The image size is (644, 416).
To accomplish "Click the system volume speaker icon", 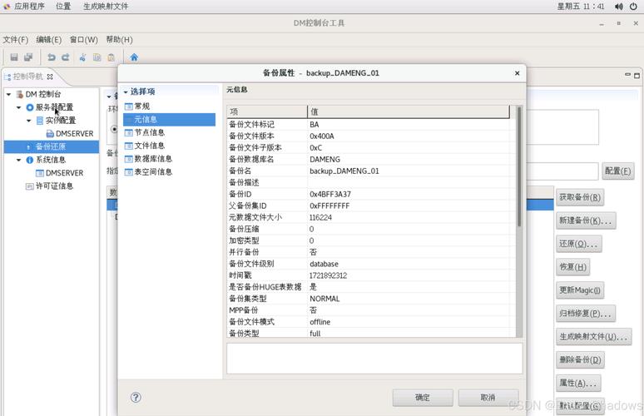I will (618, 6).
